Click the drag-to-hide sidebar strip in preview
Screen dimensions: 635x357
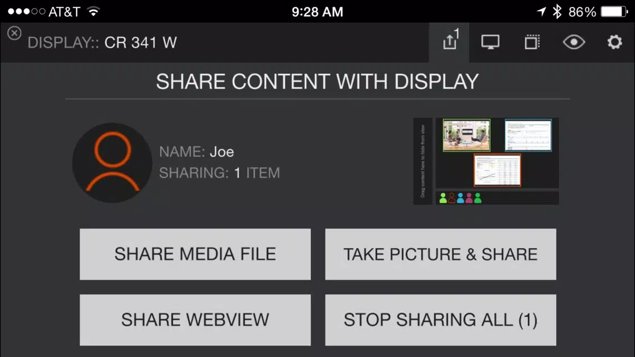(x=423, y=161)
